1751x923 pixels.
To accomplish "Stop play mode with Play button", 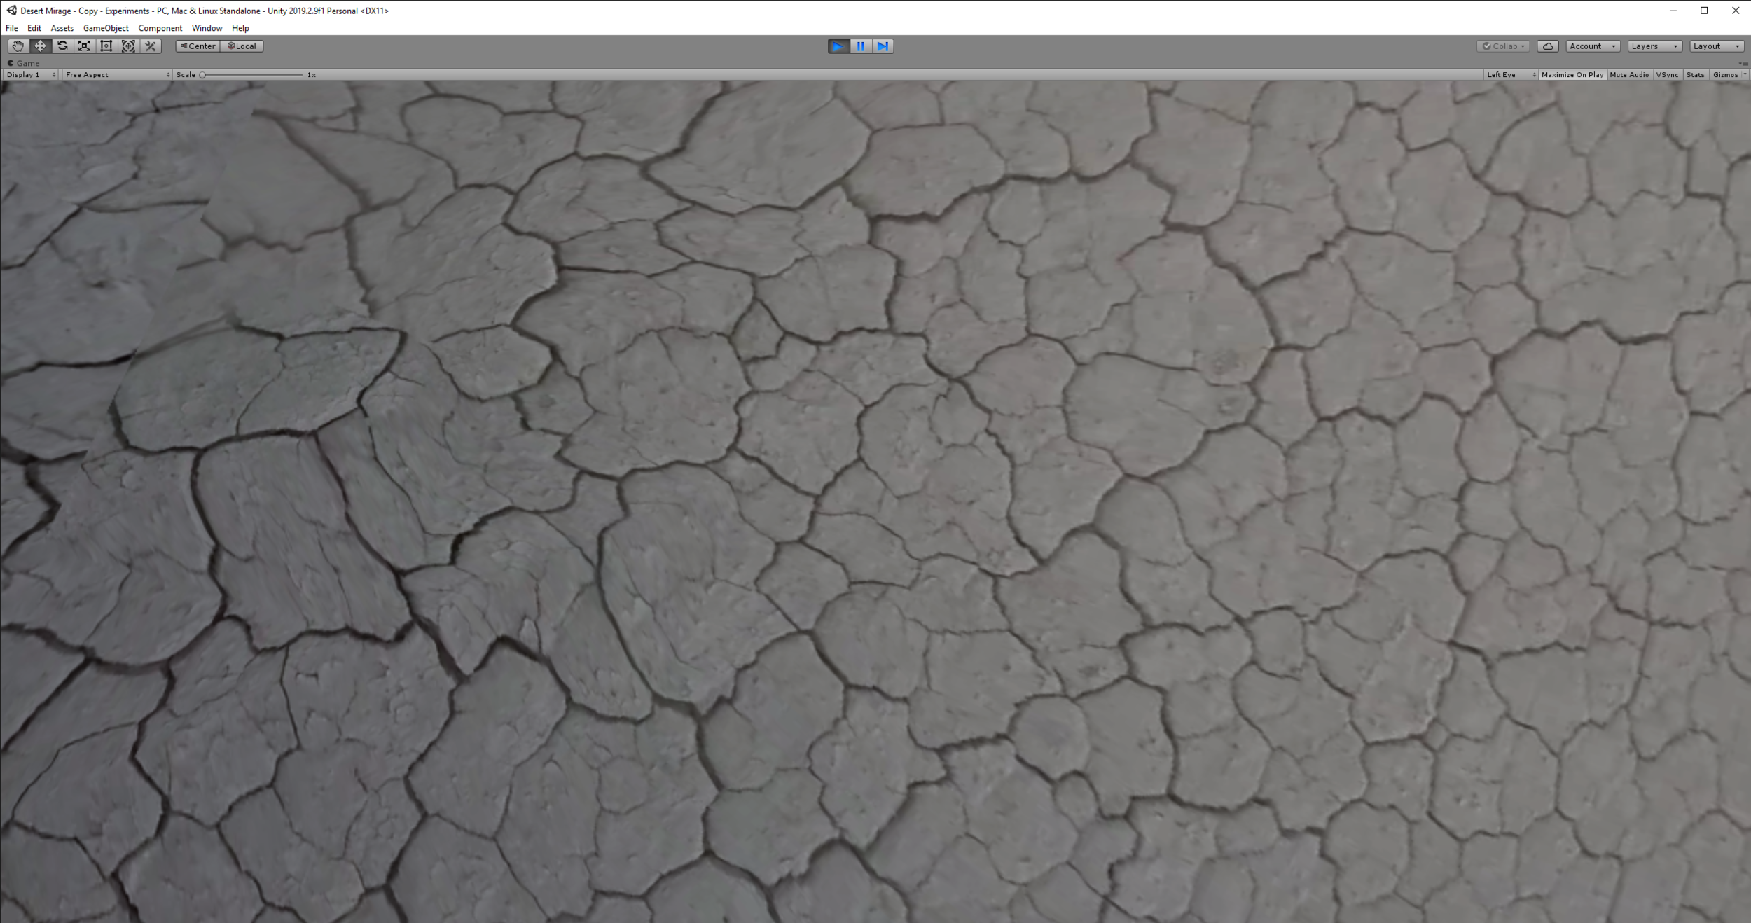I will point(838,46).
